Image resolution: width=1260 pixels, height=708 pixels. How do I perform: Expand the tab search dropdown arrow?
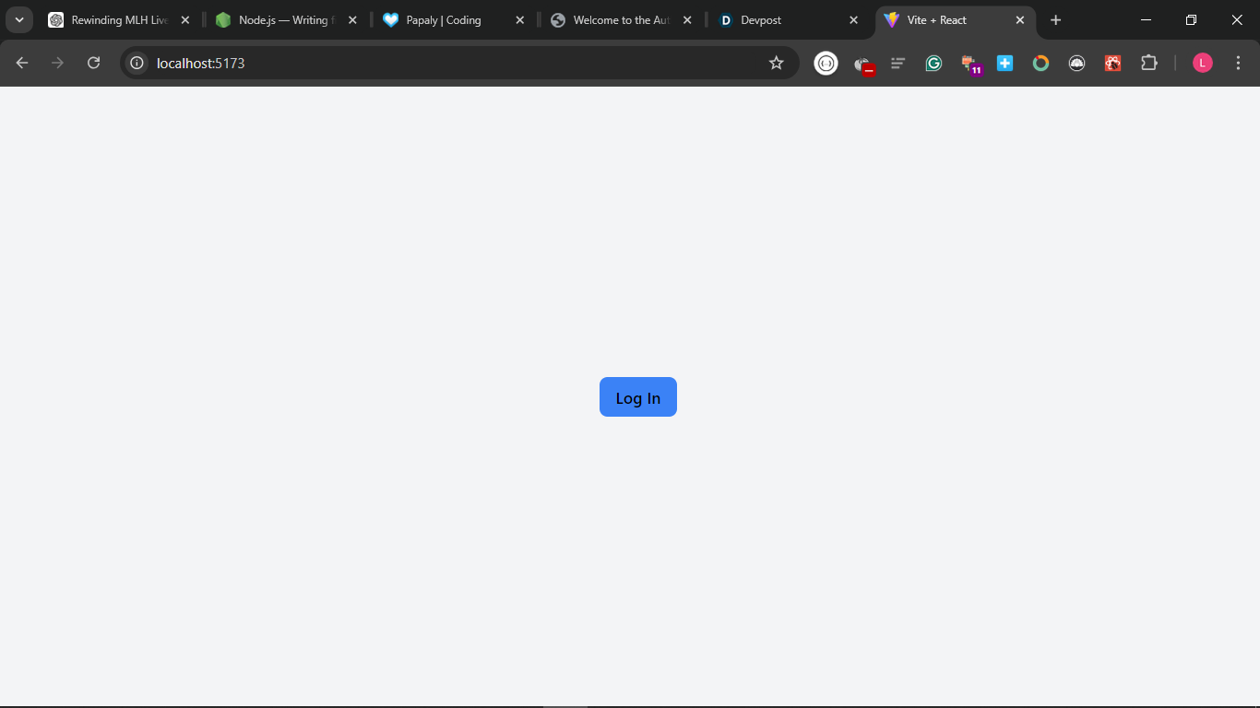click(18, 20)
